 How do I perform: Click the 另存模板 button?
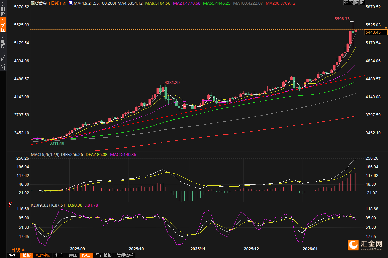[103, 255]
